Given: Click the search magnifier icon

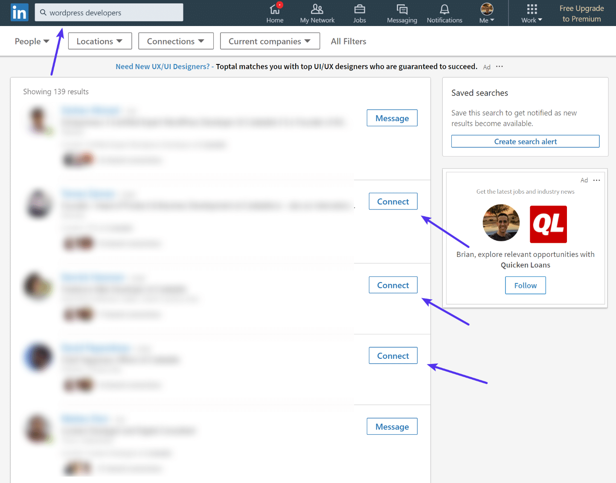Looking at the screenshot, I should coord(44,12).
